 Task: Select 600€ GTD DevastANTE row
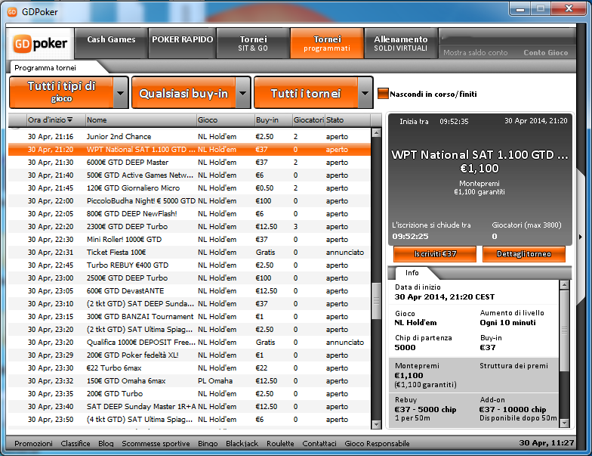(190, 290)
